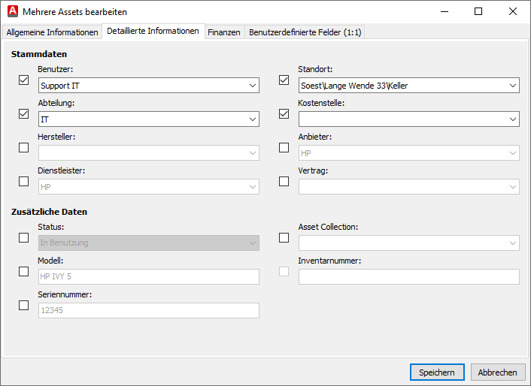This screenshot has height=386, width=531.
Task: Uncheck the Abteilung checkbox
Action: tap(23, 114)
